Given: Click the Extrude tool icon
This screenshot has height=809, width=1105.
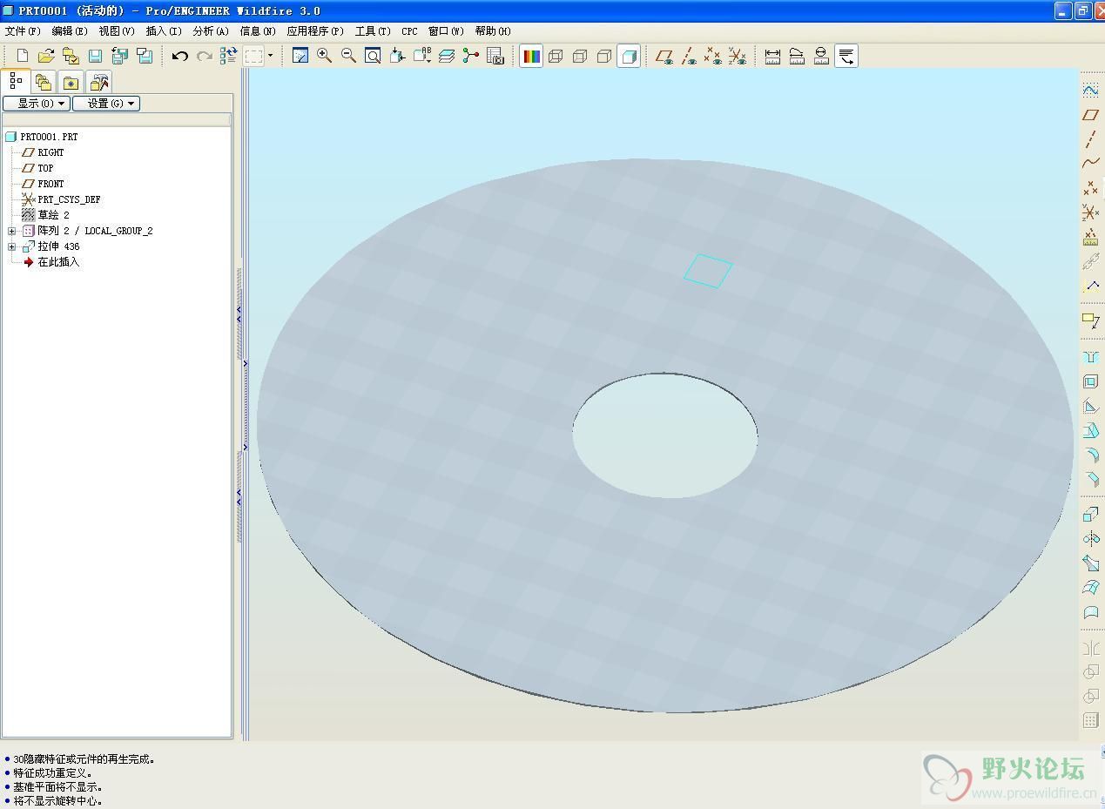Looking at the screenshot, I should click(1090, 515).
